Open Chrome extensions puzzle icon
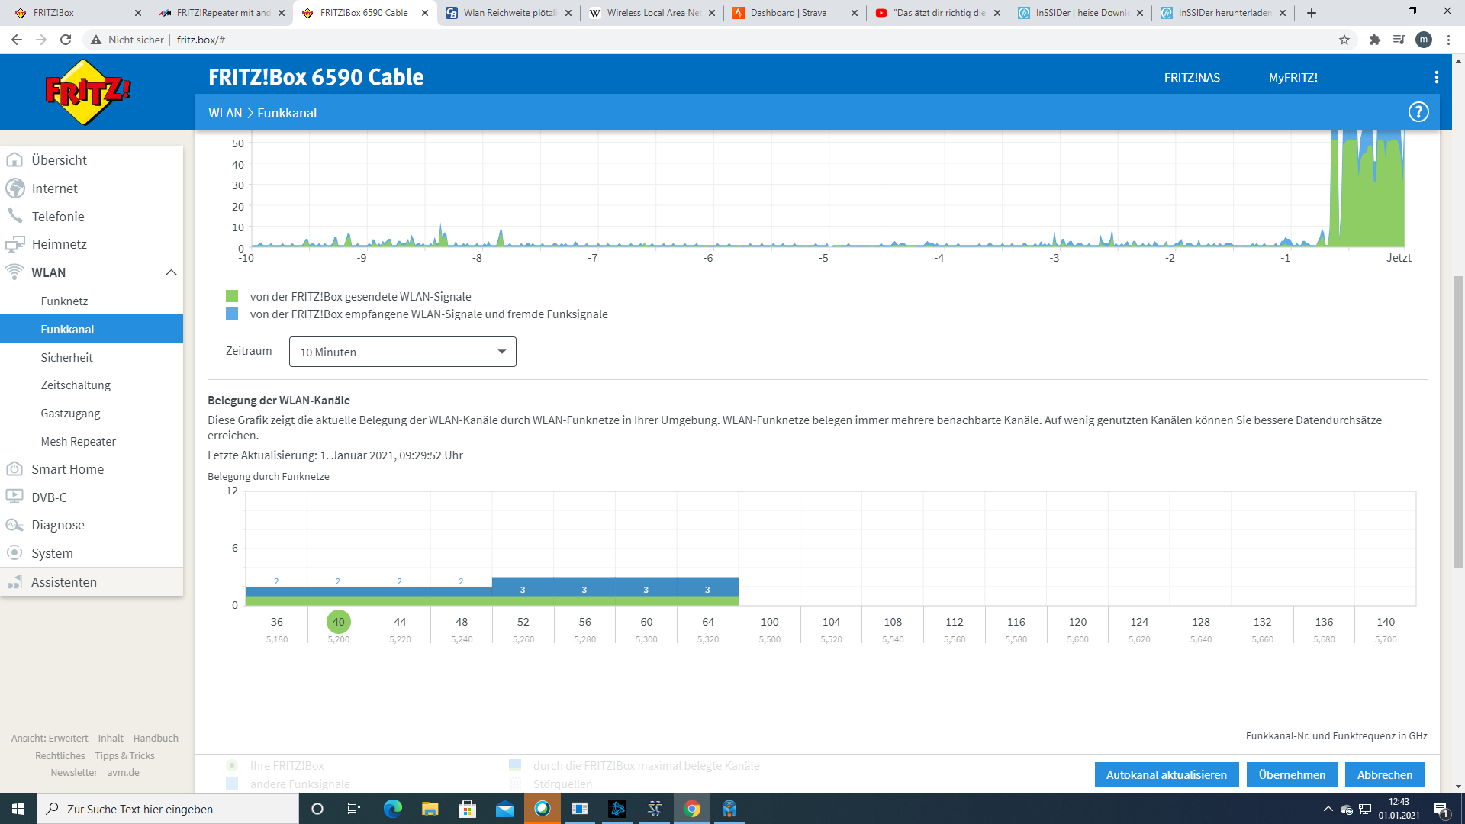This screenshot has width=1465, height=824. tap(1374, 40)
